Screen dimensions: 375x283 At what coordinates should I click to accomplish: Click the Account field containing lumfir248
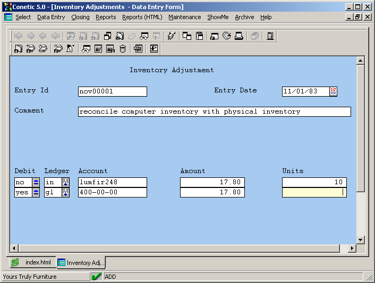[112, 182]
